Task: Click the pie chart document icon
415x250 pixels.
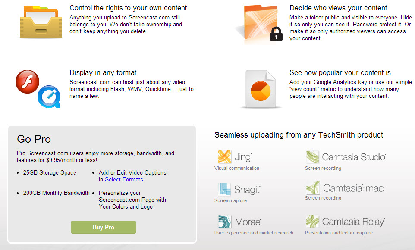Action: coord(261,89)
